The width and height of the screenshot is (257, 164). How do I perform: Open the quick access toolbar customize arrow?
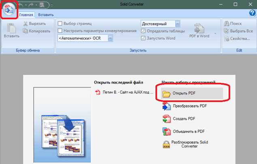[52, 5]
